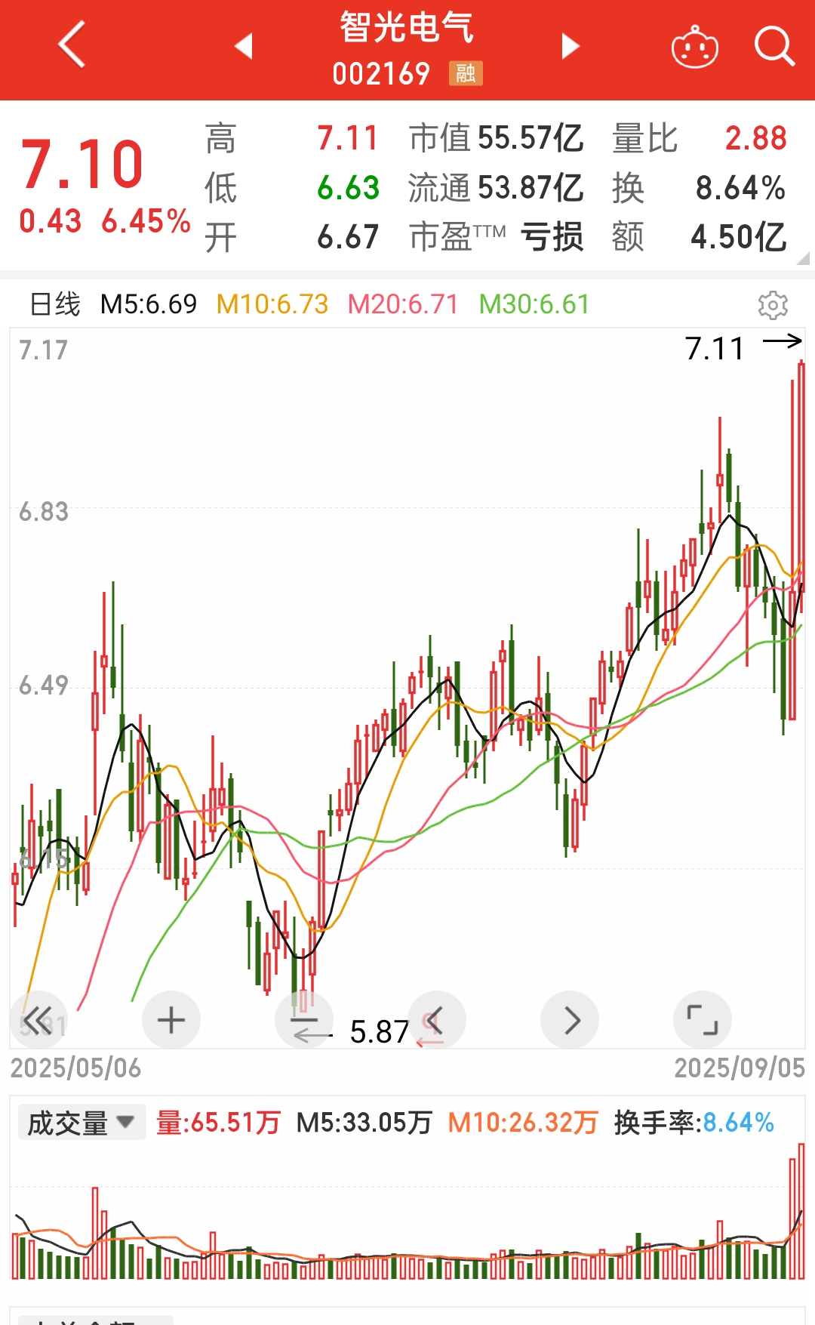815x1325 pixels.
Task: Open chart settings gear icon
Action: (x=773, y=305)
